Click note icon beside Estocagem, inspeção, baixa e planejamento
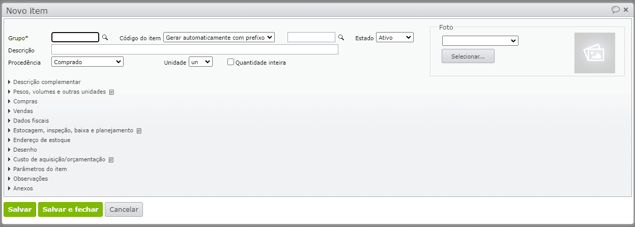The width and height of the screenshot is (635, 227). click(139, 131)
